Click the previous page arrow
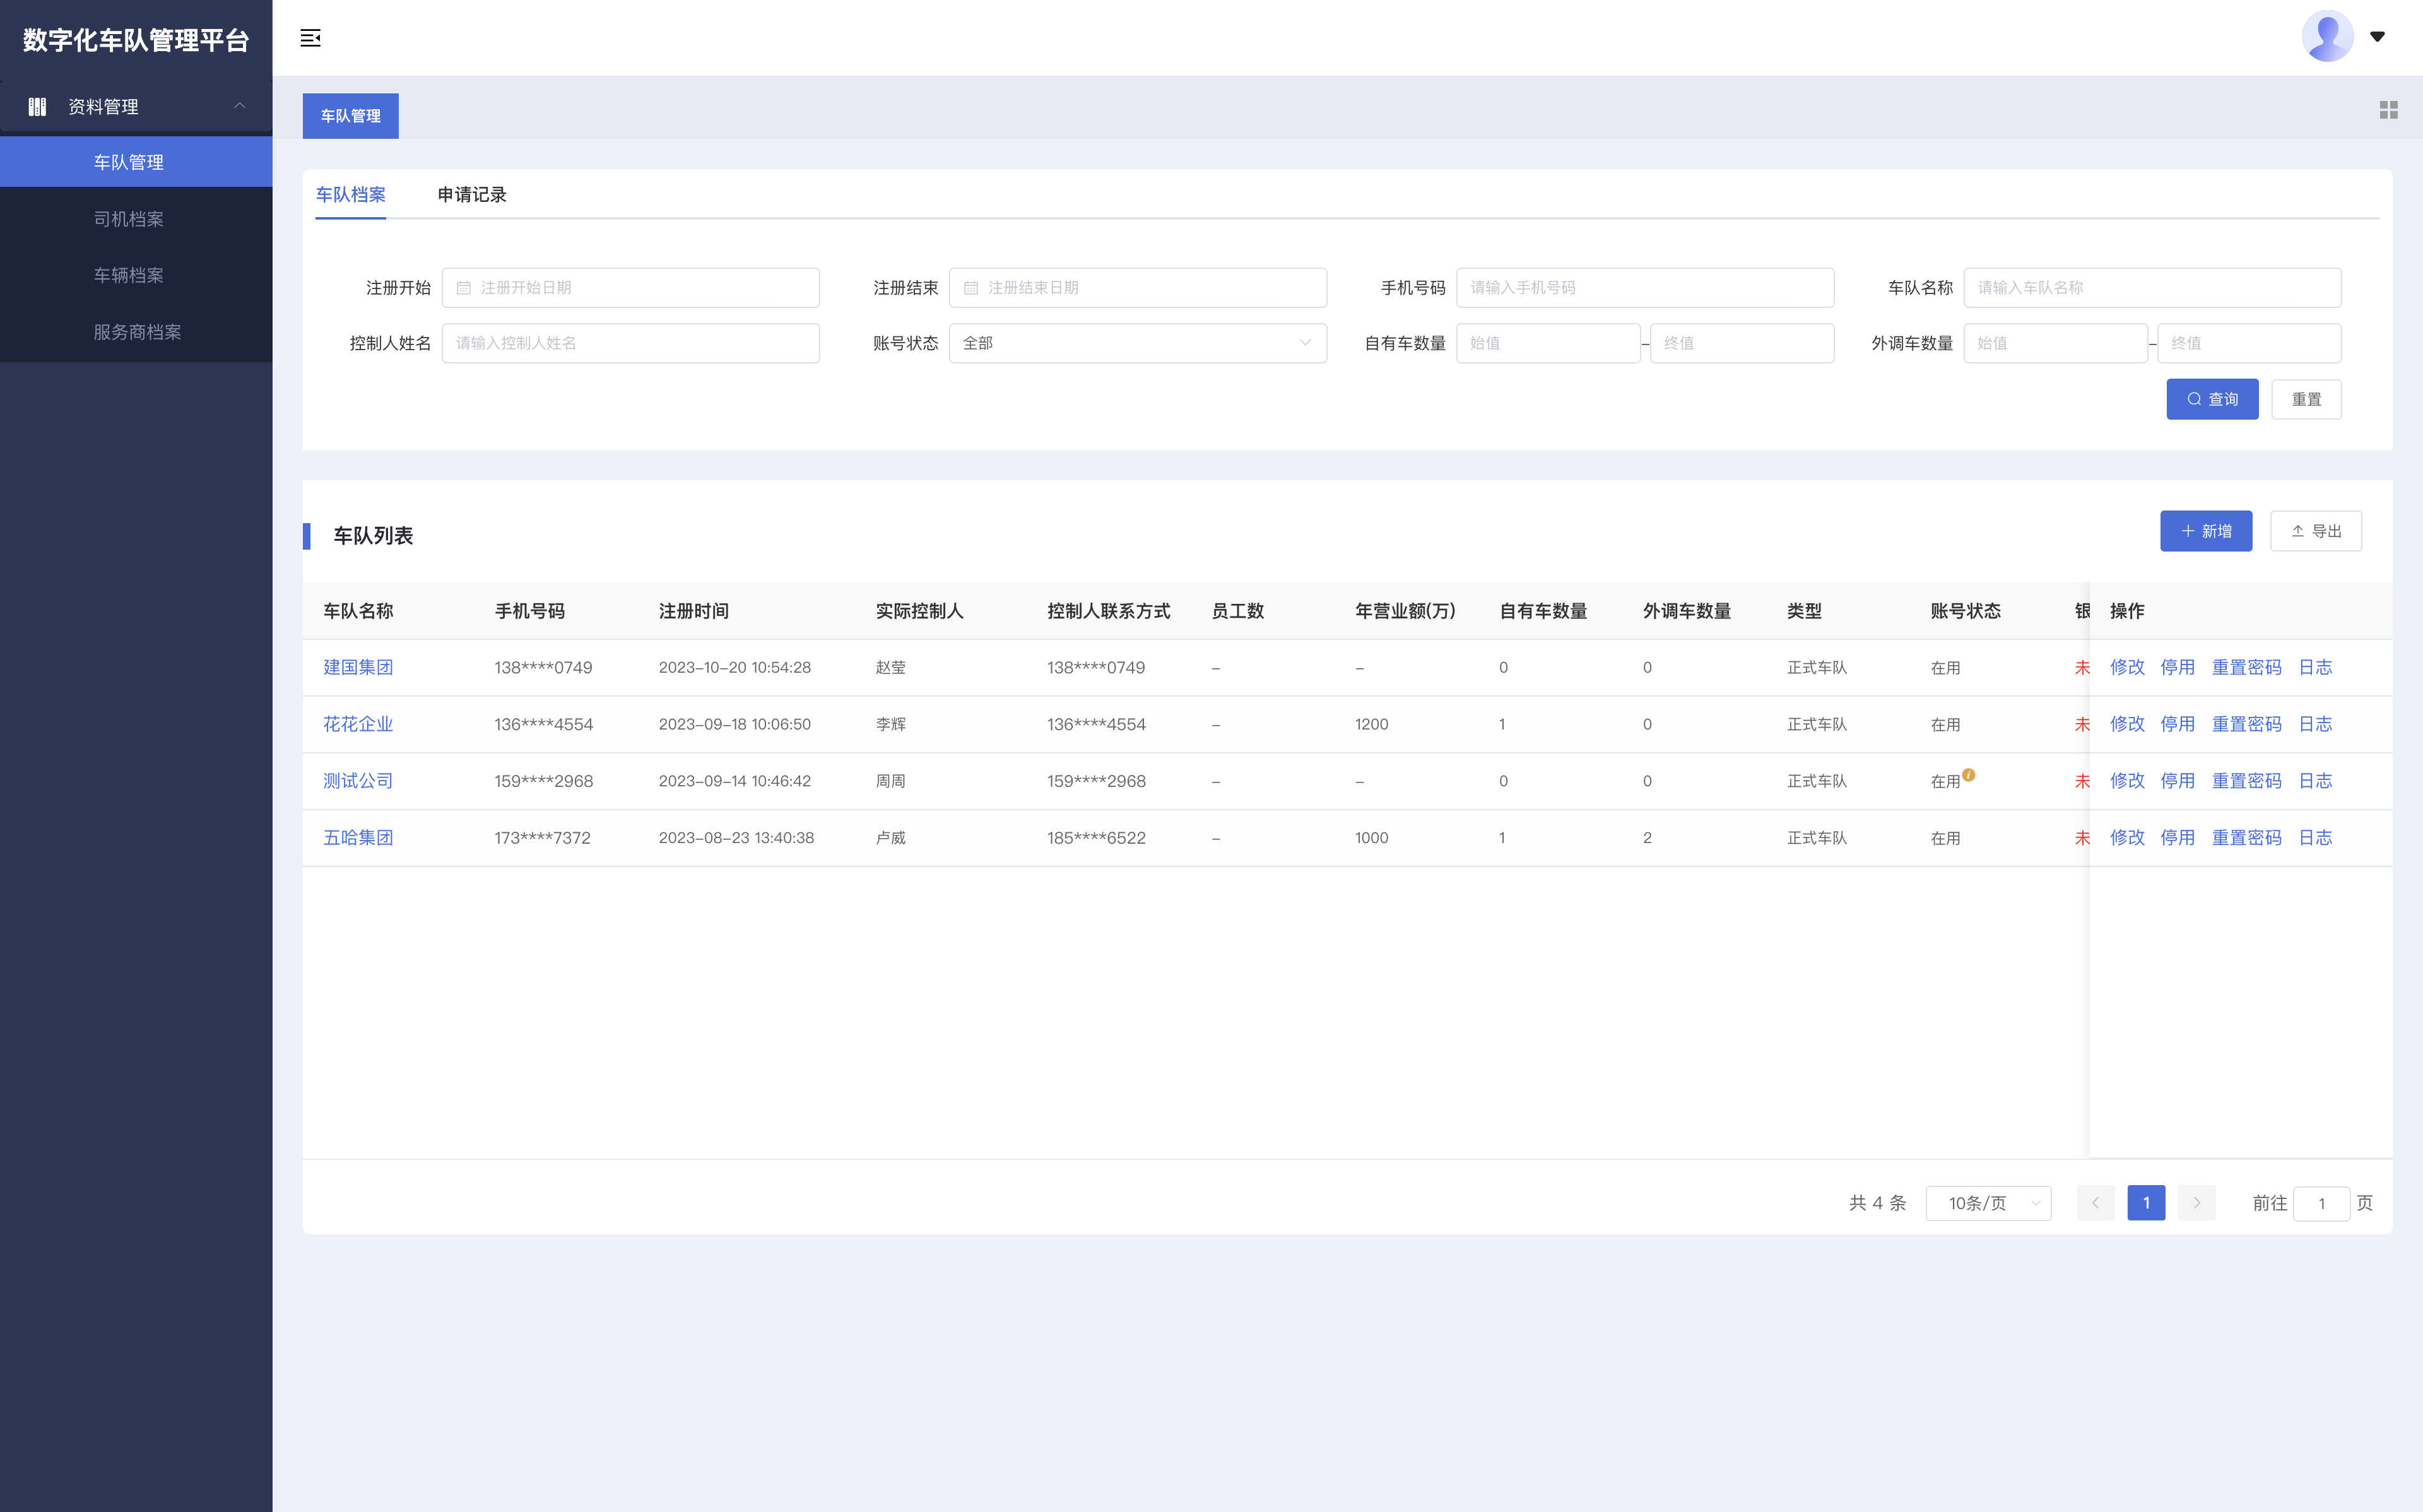 pyautogui.click(x=2095, y=1203)
